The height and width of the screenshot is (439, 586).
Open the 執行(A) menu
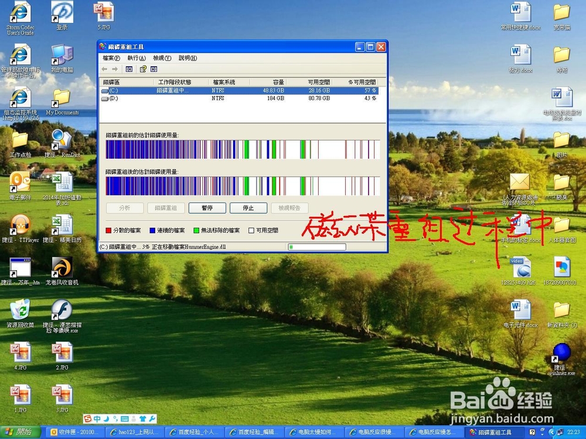coord(137,58)
